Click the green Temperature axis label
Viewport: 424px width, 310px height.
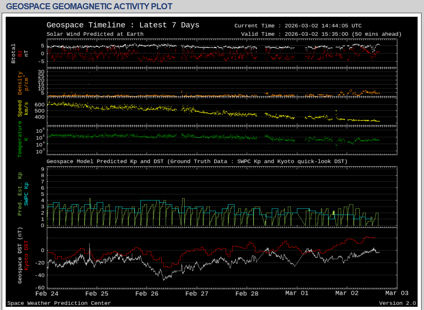pyautogui.click(x=20, y=139)
